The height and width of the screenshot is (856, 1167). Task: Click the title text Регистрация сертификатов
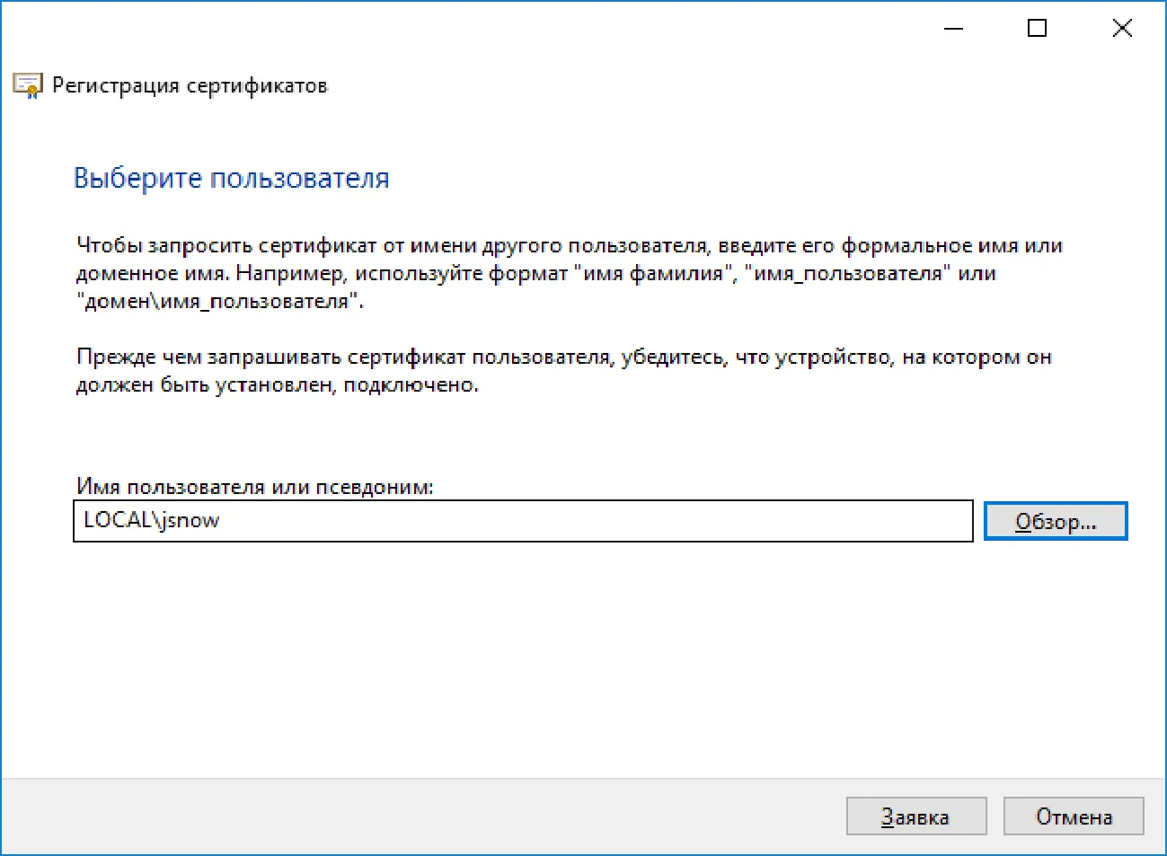click(190, 85)
